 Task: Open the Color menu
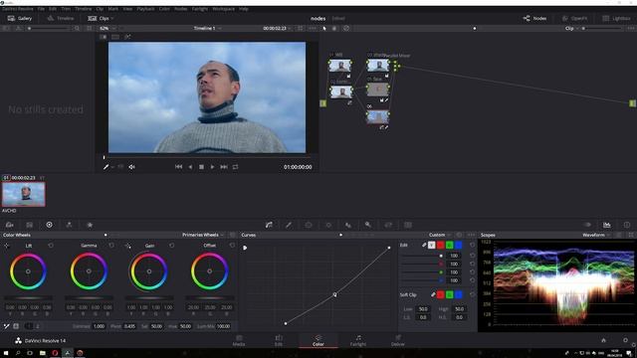click(x=164, y=9)
